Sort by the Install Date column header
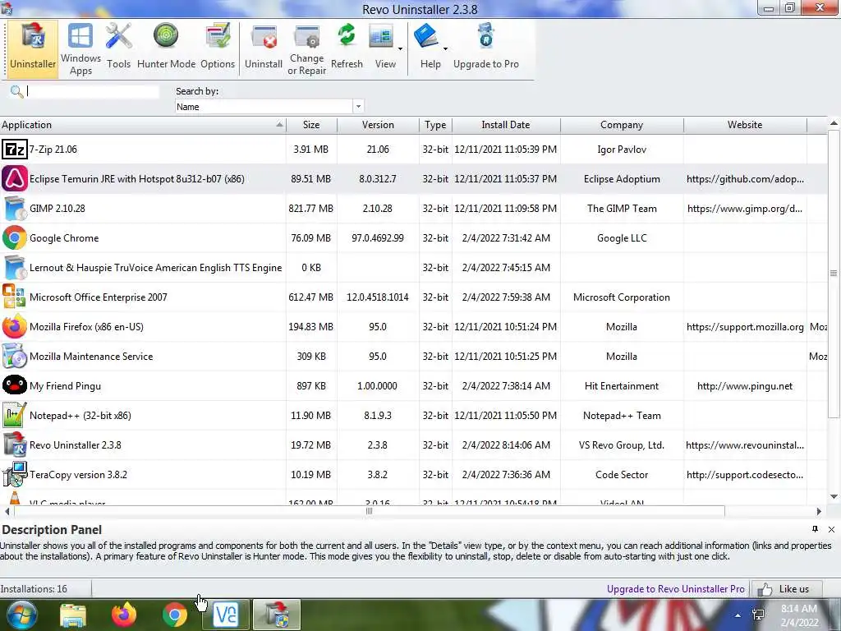This screenshot has width=841, height=631. (506, 125)
